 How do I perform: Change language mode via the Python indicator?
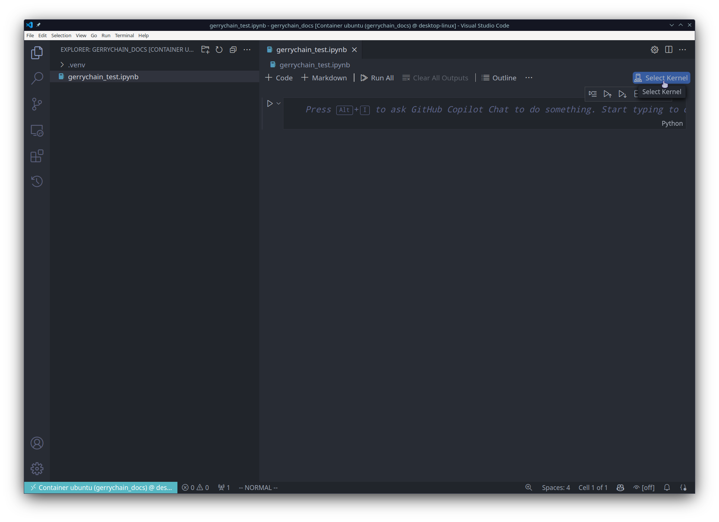point(672,123)
